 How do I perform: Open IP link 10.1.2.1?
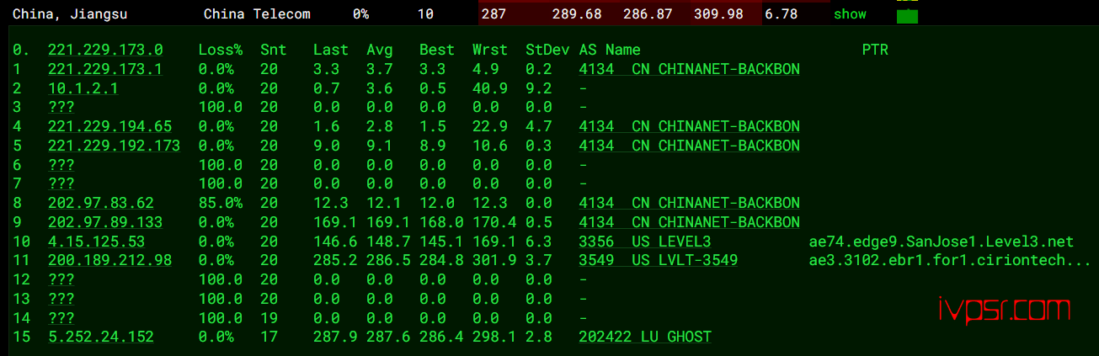pos(83,88)
